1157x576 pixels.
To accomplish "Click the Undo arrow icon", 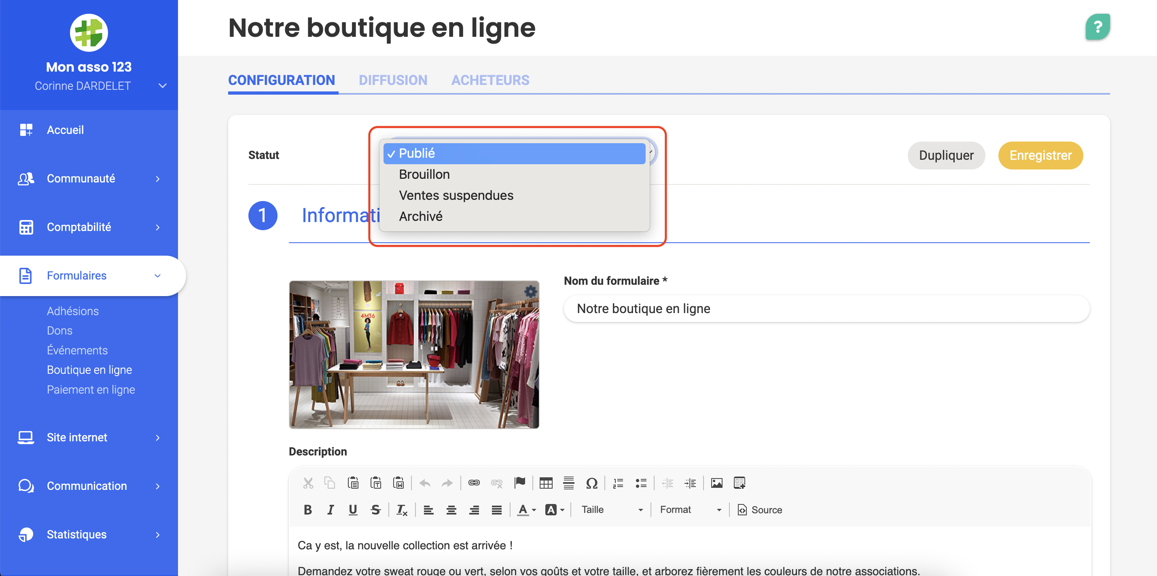I will click(425, 483).
